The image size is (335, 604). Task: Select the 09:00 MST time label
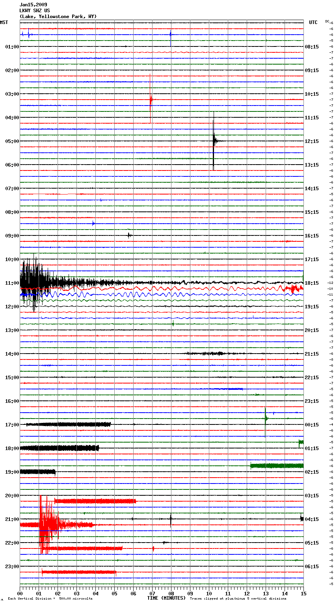[12, 236]
